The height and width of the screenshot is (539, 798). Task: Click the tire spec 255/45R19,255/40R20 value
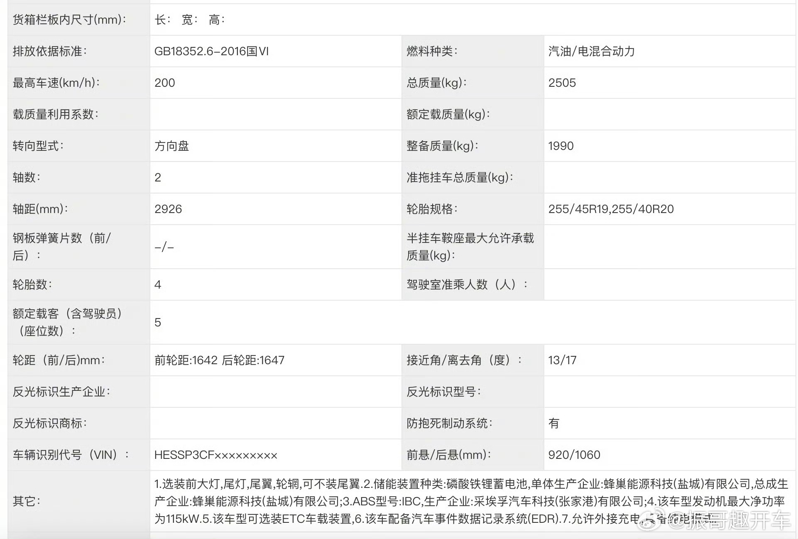click(x=611, y=209)
